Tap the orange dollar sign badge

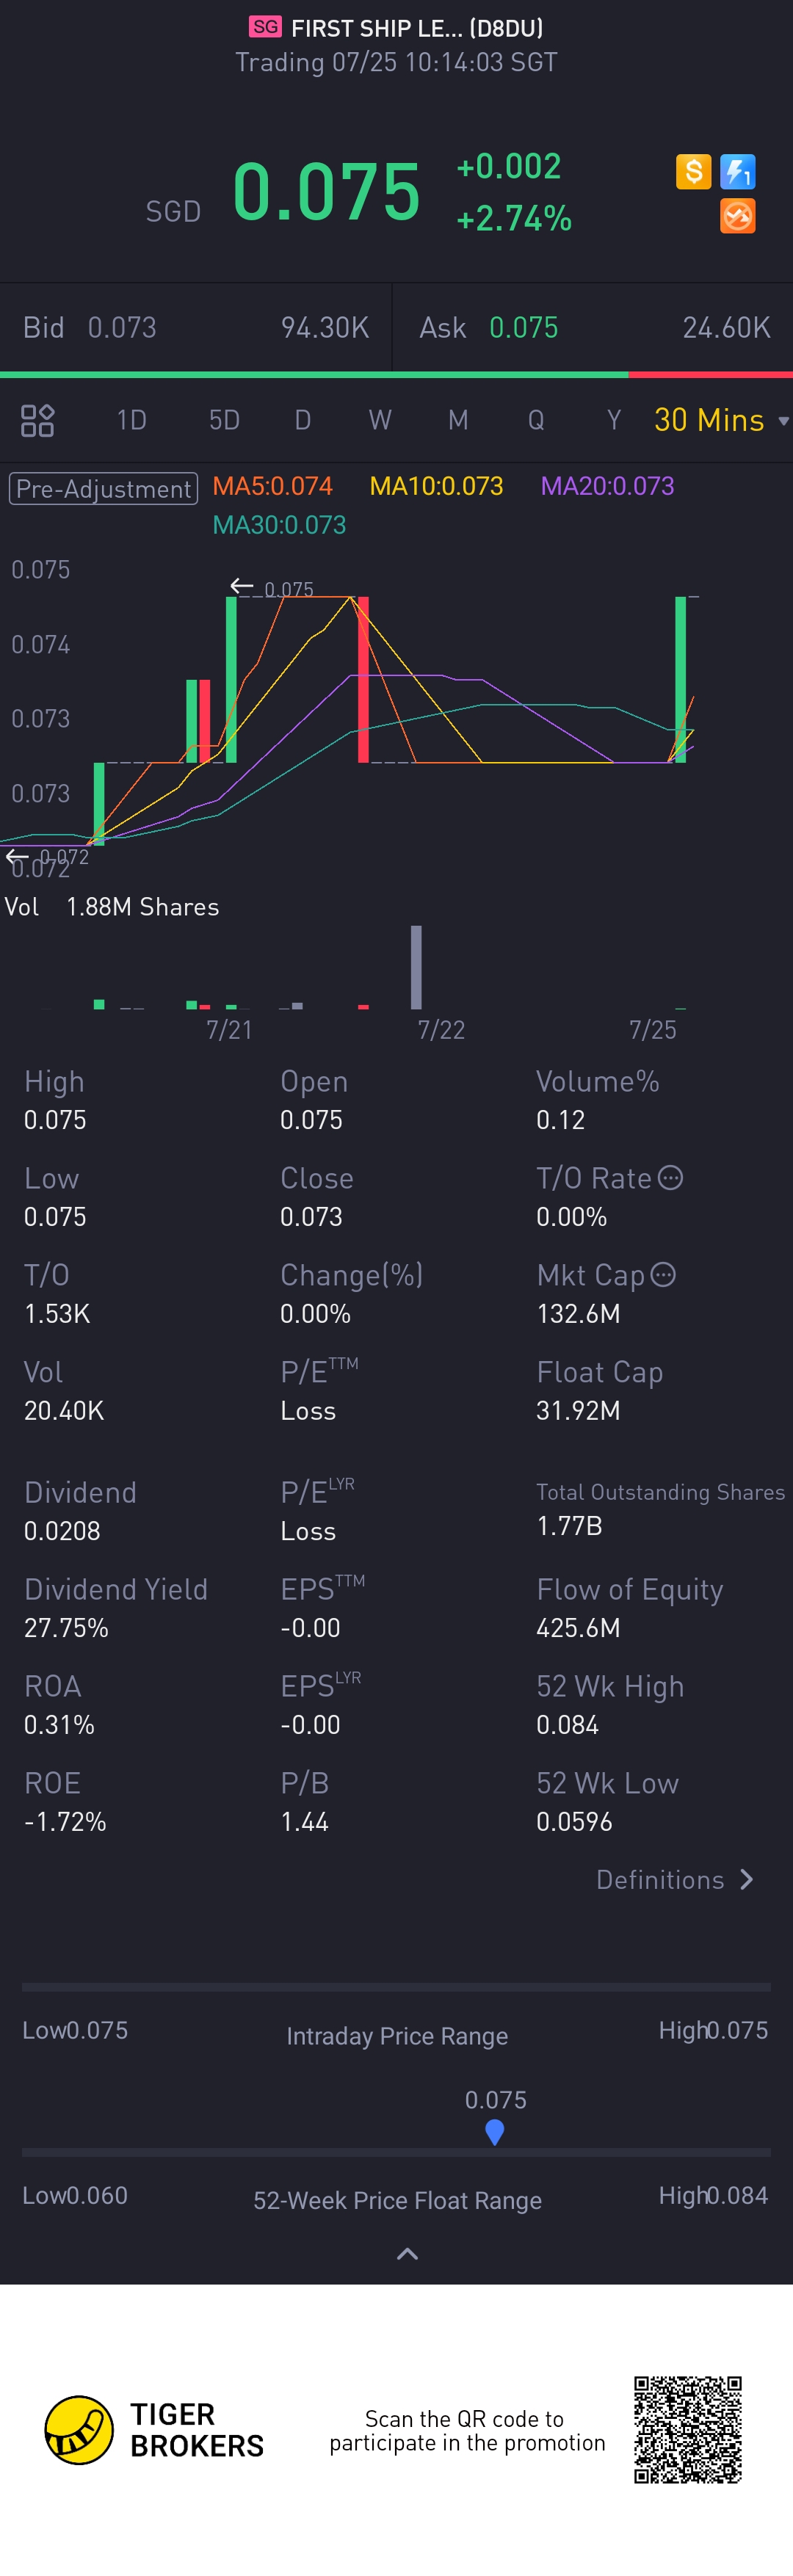pyautogui.click(x=693, y=171)
